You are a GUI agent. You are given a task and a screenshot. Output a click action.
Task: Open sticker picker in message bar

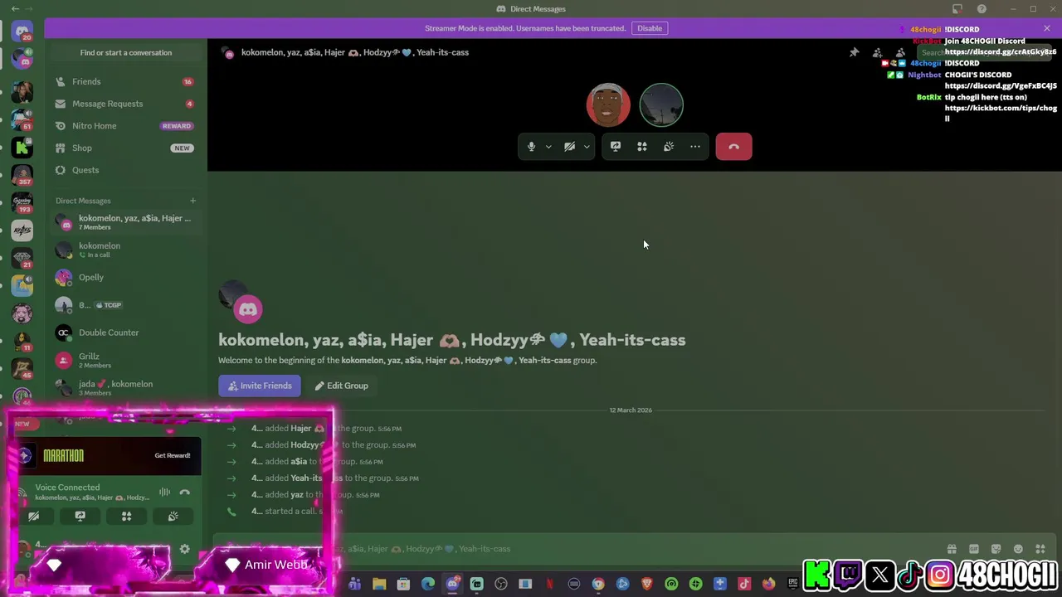coord(996,549)
